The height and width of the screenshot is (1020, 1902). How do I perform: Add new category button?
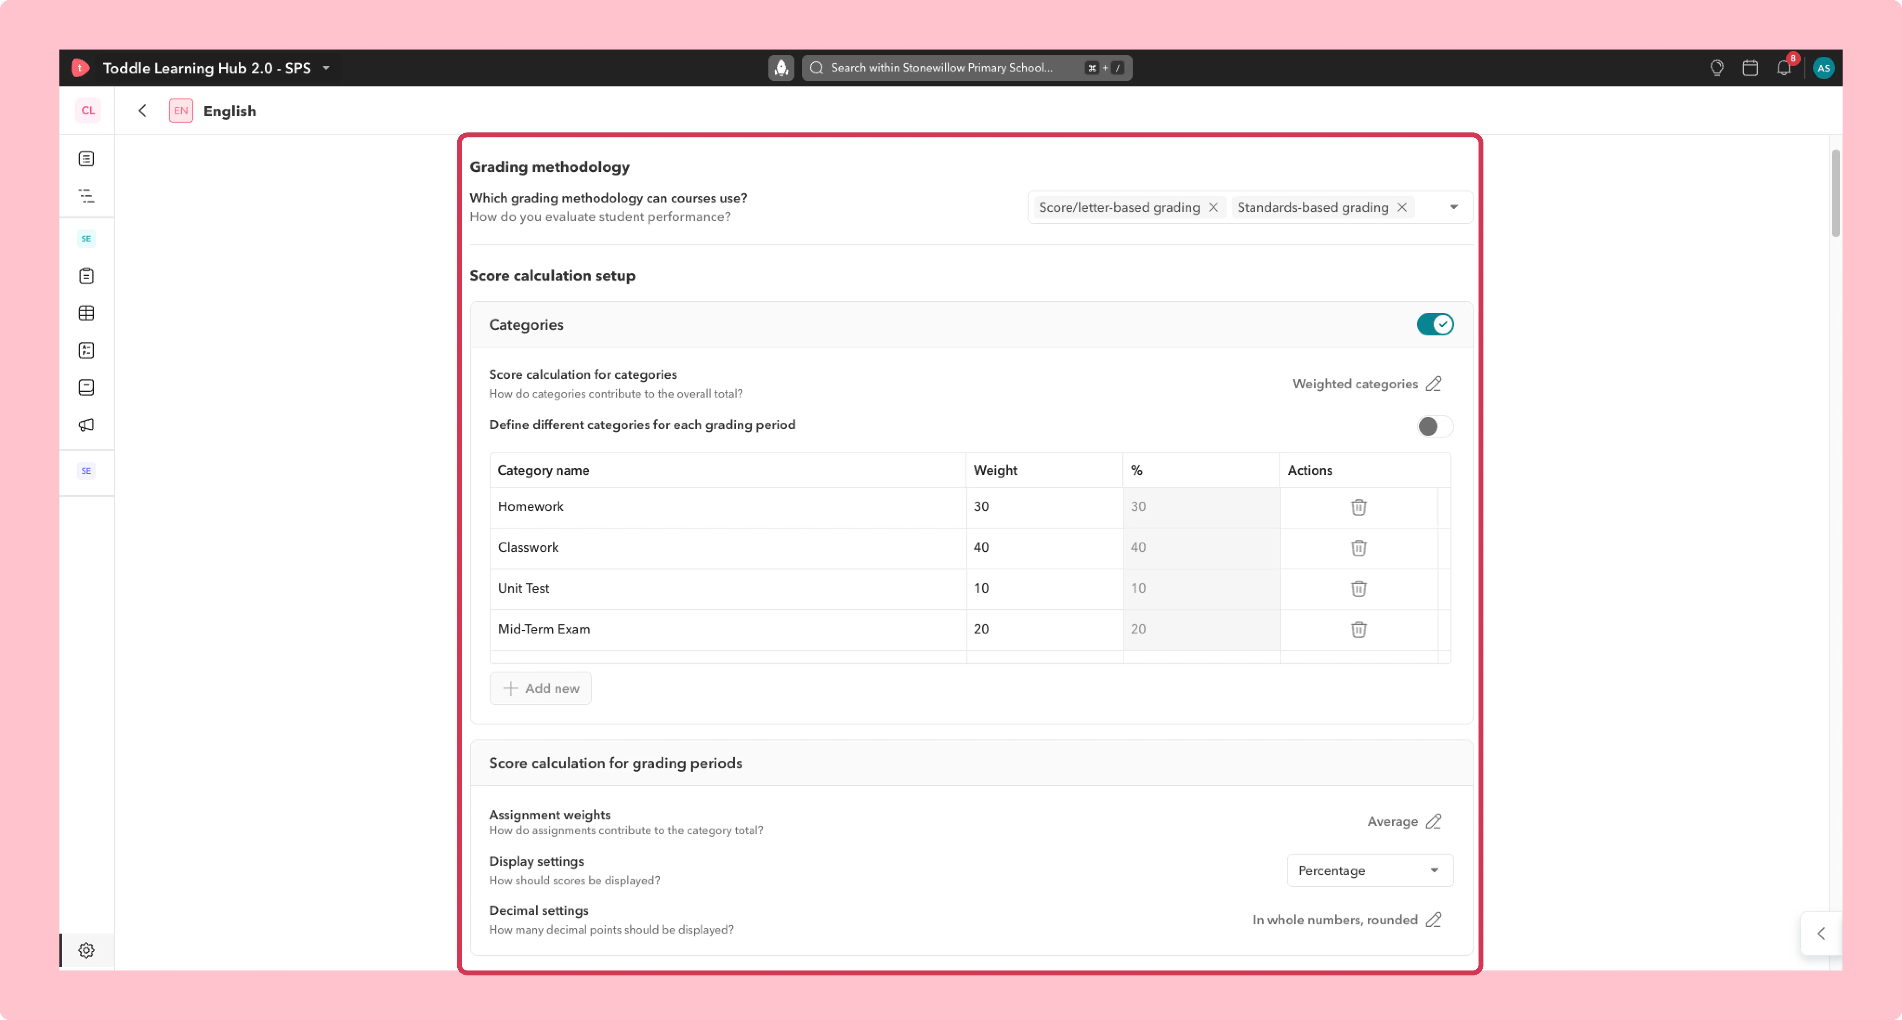(541, 688)
